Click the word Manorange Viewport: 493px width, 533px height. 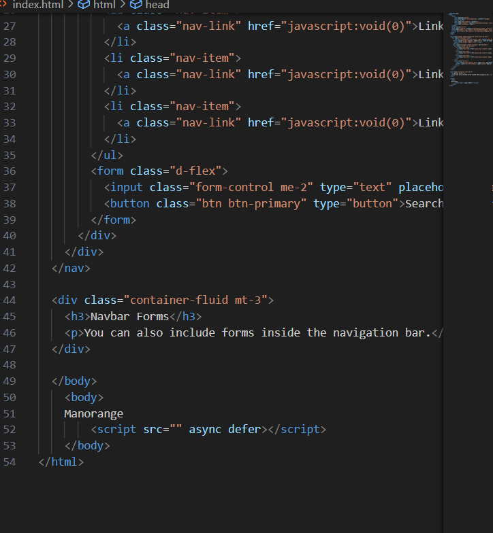coord(94,413)
